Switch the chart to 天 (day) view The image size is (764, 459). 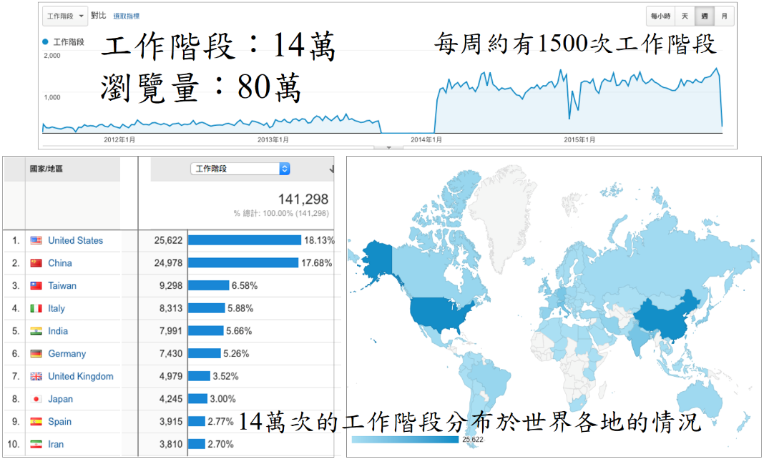click(x=685, y=16)
